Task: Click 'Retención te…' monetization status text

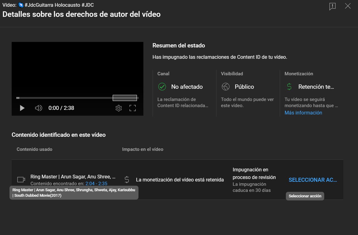Action: [x=316, y=87]
